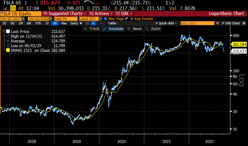Click the L 211.51D low value
The height and width of the screenshot is (146, 248).
tap(154, 8)
